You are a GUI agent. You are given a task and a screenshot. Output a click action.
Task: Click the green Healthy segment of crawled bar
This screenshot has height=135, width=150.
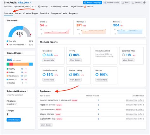coord(8,64)
